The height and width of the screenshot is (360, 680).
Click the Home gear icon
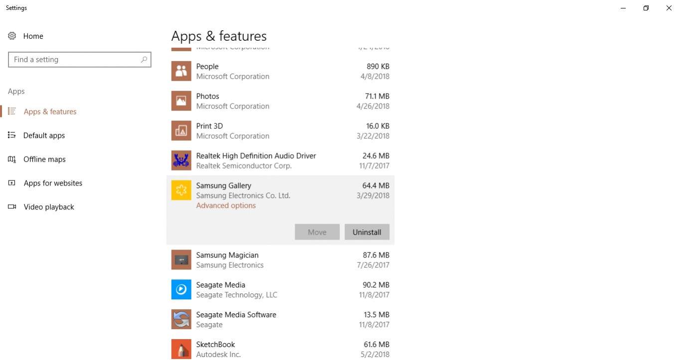tap(12, 36)
